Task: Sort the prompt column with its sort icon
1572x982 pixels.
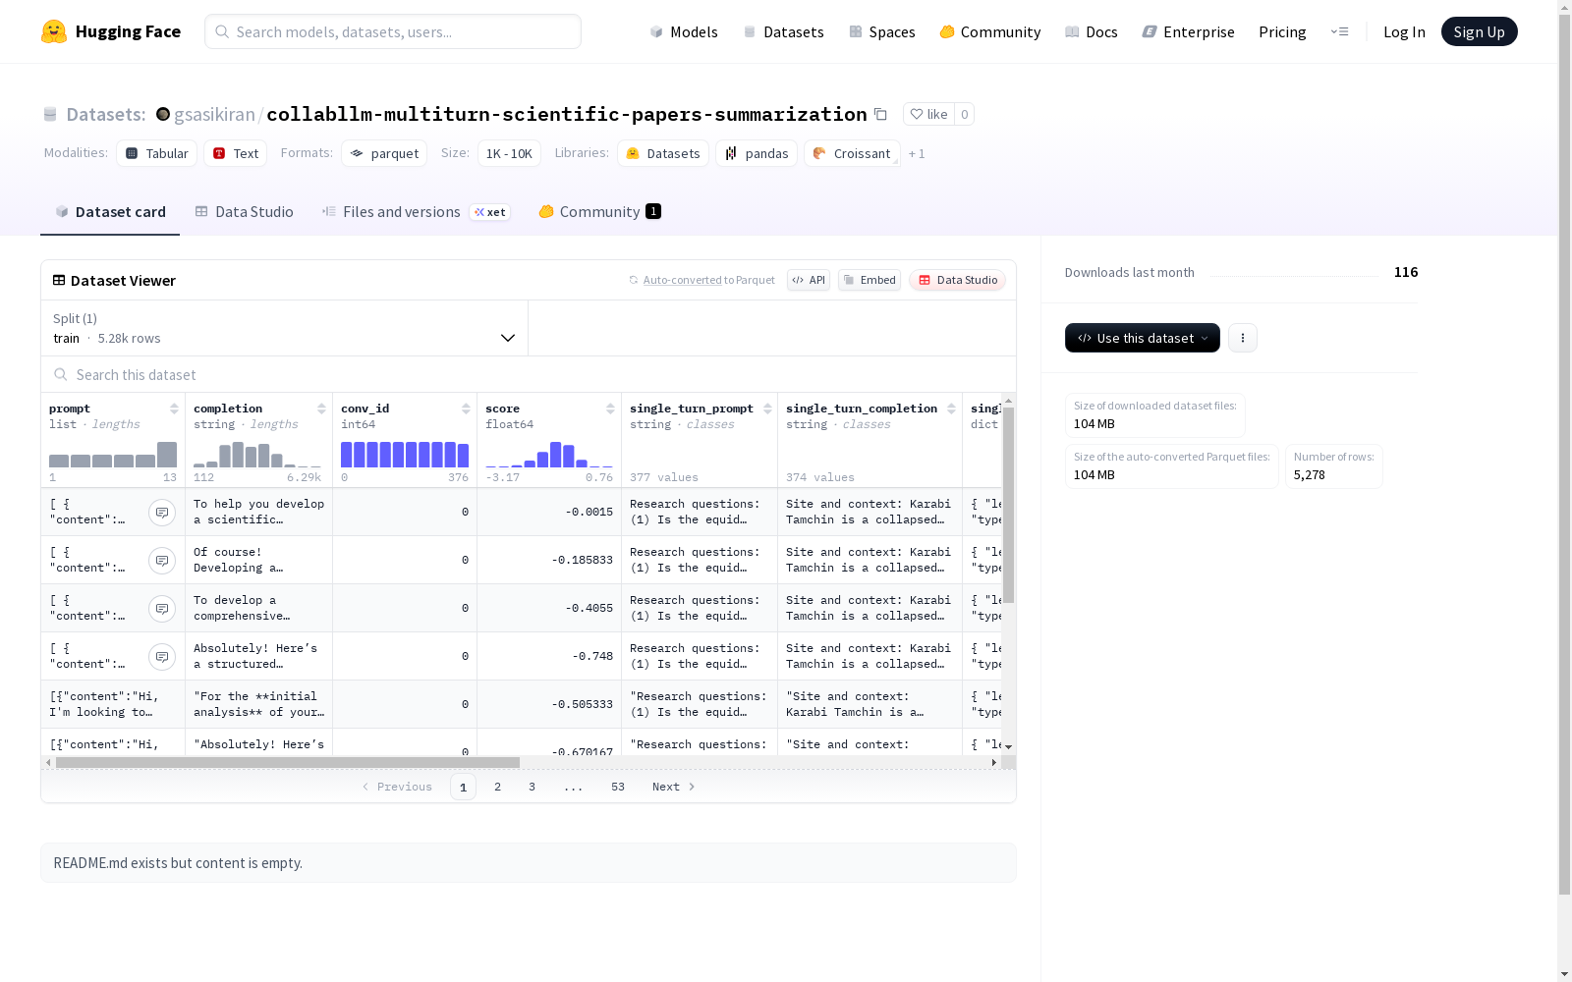Action: click(x=174, y=409)
